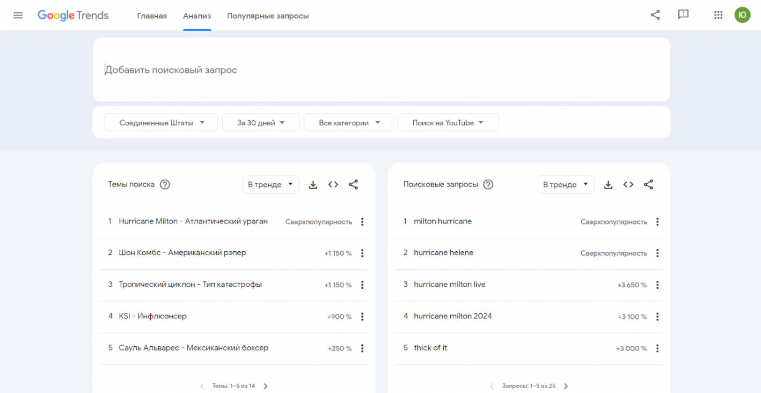Screen dimensions: 761x393
Task: Go to previous page of queries
Action: pos(492,386)
